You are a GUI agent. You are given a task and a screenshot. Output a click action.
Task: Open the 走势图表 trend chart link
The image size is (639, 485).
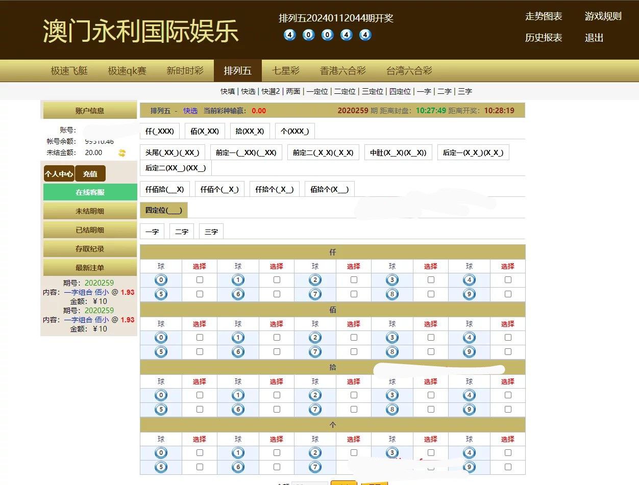[544, 16]
